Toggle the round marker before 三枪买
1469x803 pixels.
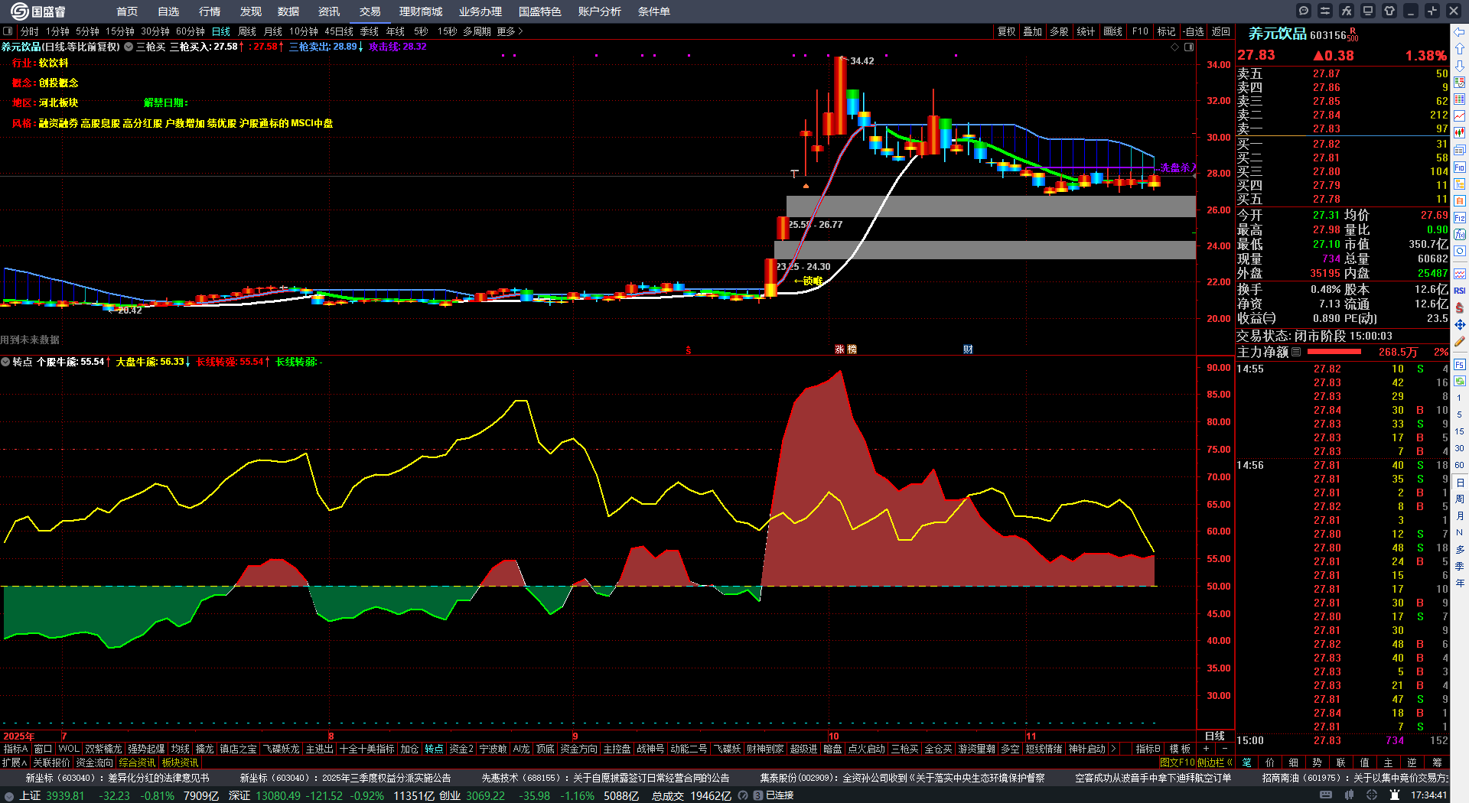129,47
